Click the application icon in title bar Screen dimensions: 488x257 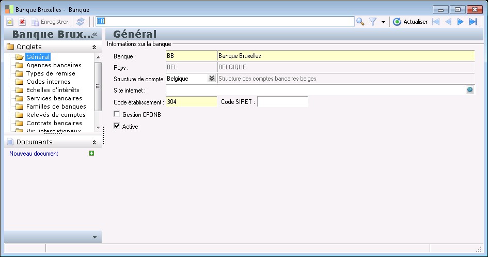(9, 9)
